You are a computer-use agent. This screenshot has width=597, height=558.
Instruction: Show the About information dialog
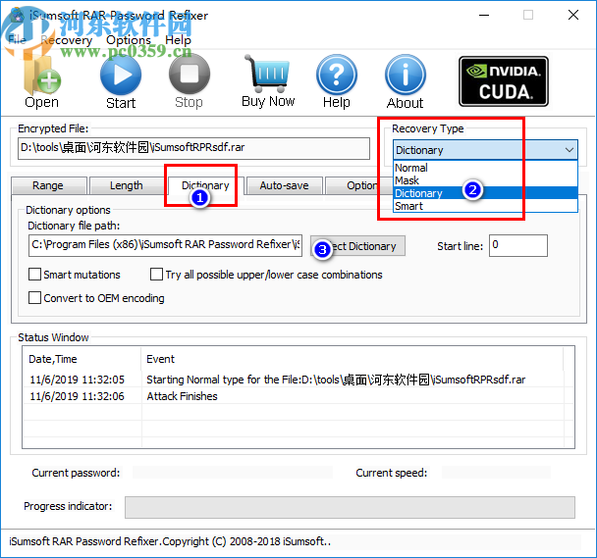coord(406,81)
